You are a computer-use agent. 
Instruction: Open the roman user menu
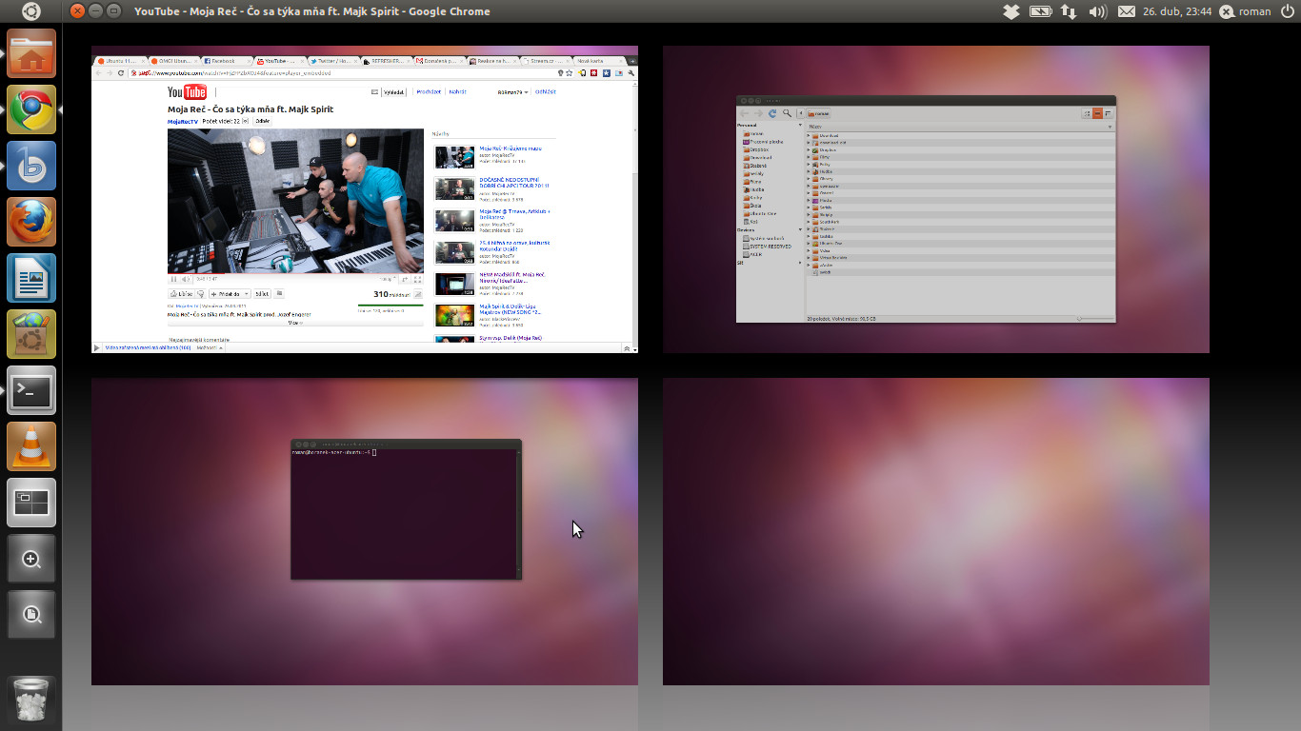pyautogui.click(x=1244, y=11)
